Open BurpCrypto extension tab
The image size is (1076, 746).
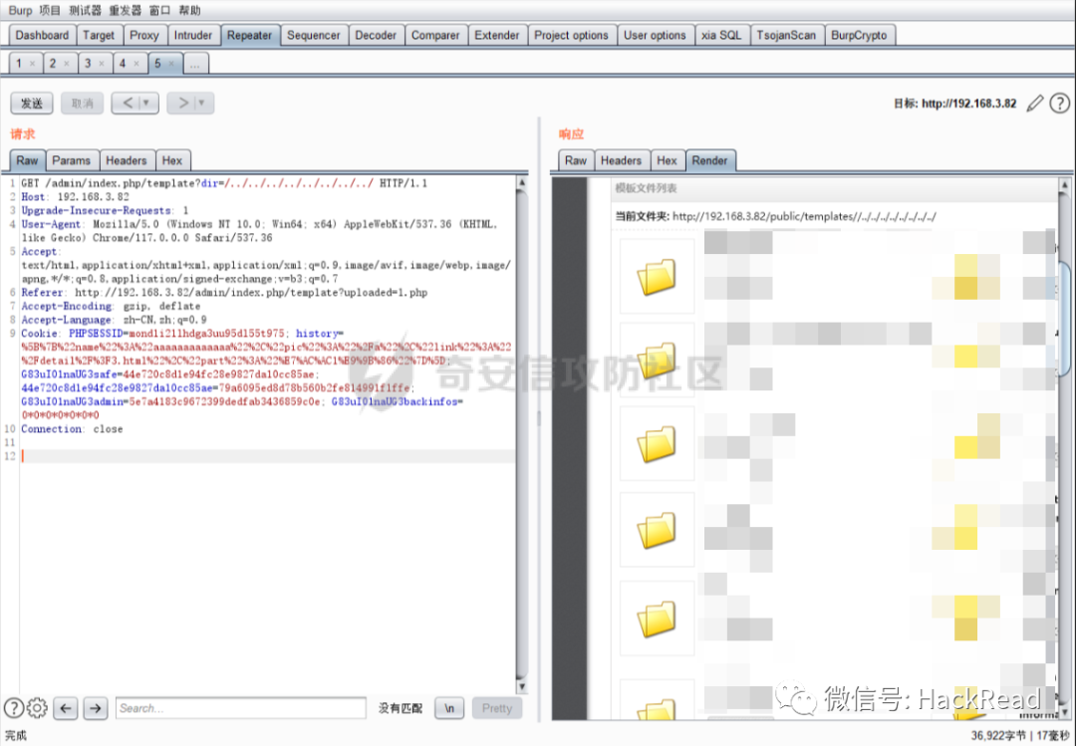(x=859, y=35)
